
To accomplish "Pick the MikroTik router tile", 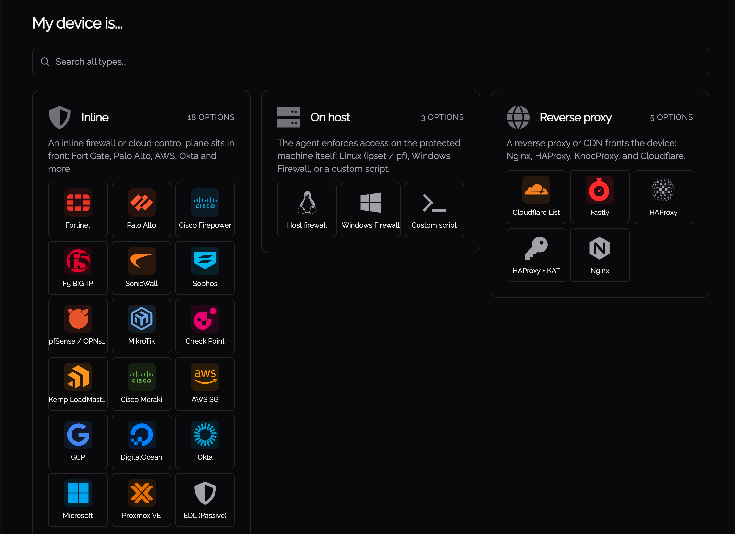I will click(141, 326).
